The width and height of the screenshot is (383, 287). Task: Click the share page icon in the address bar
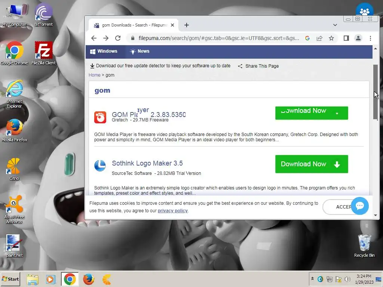(x=319, y=38)
